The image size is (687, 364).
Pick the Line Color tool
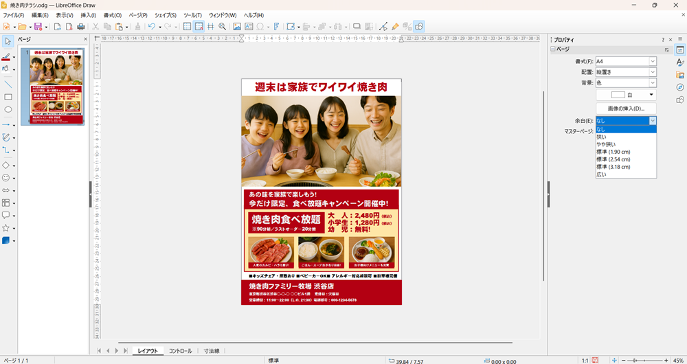[x=6, y=57]
